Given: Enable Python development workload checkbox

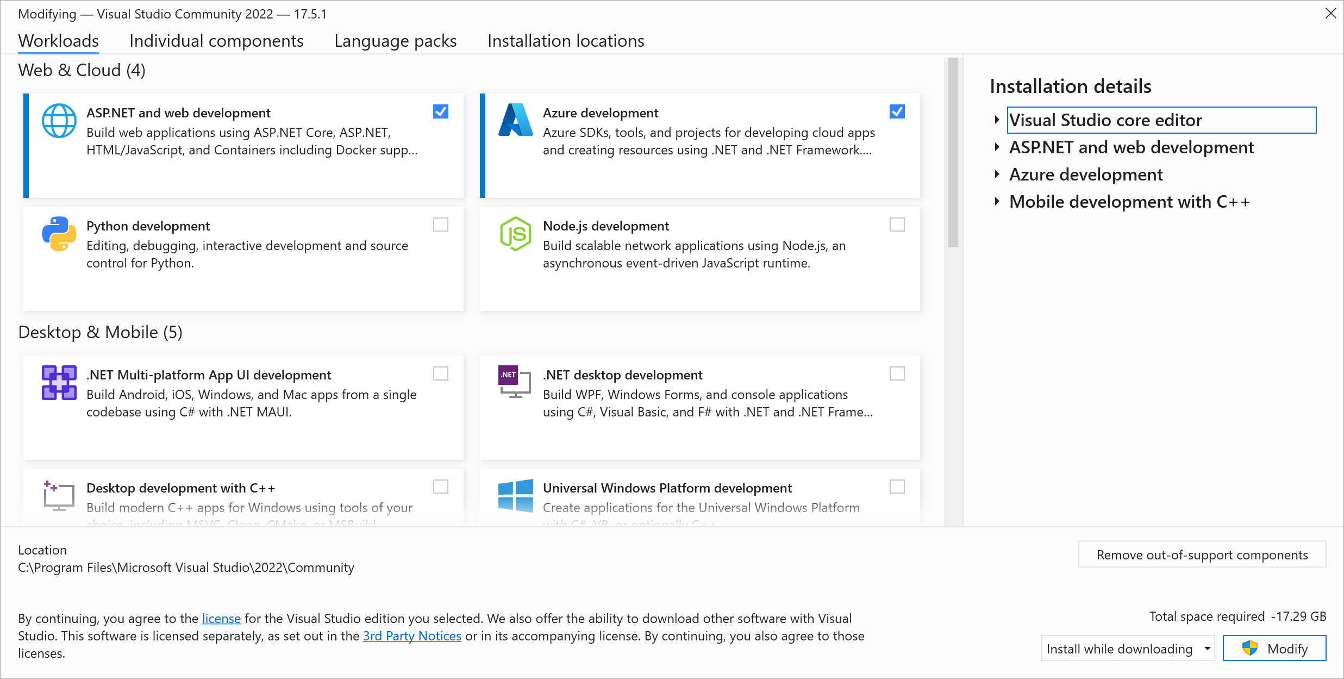Looking at the screenshot, I should (x=441, y=225).
